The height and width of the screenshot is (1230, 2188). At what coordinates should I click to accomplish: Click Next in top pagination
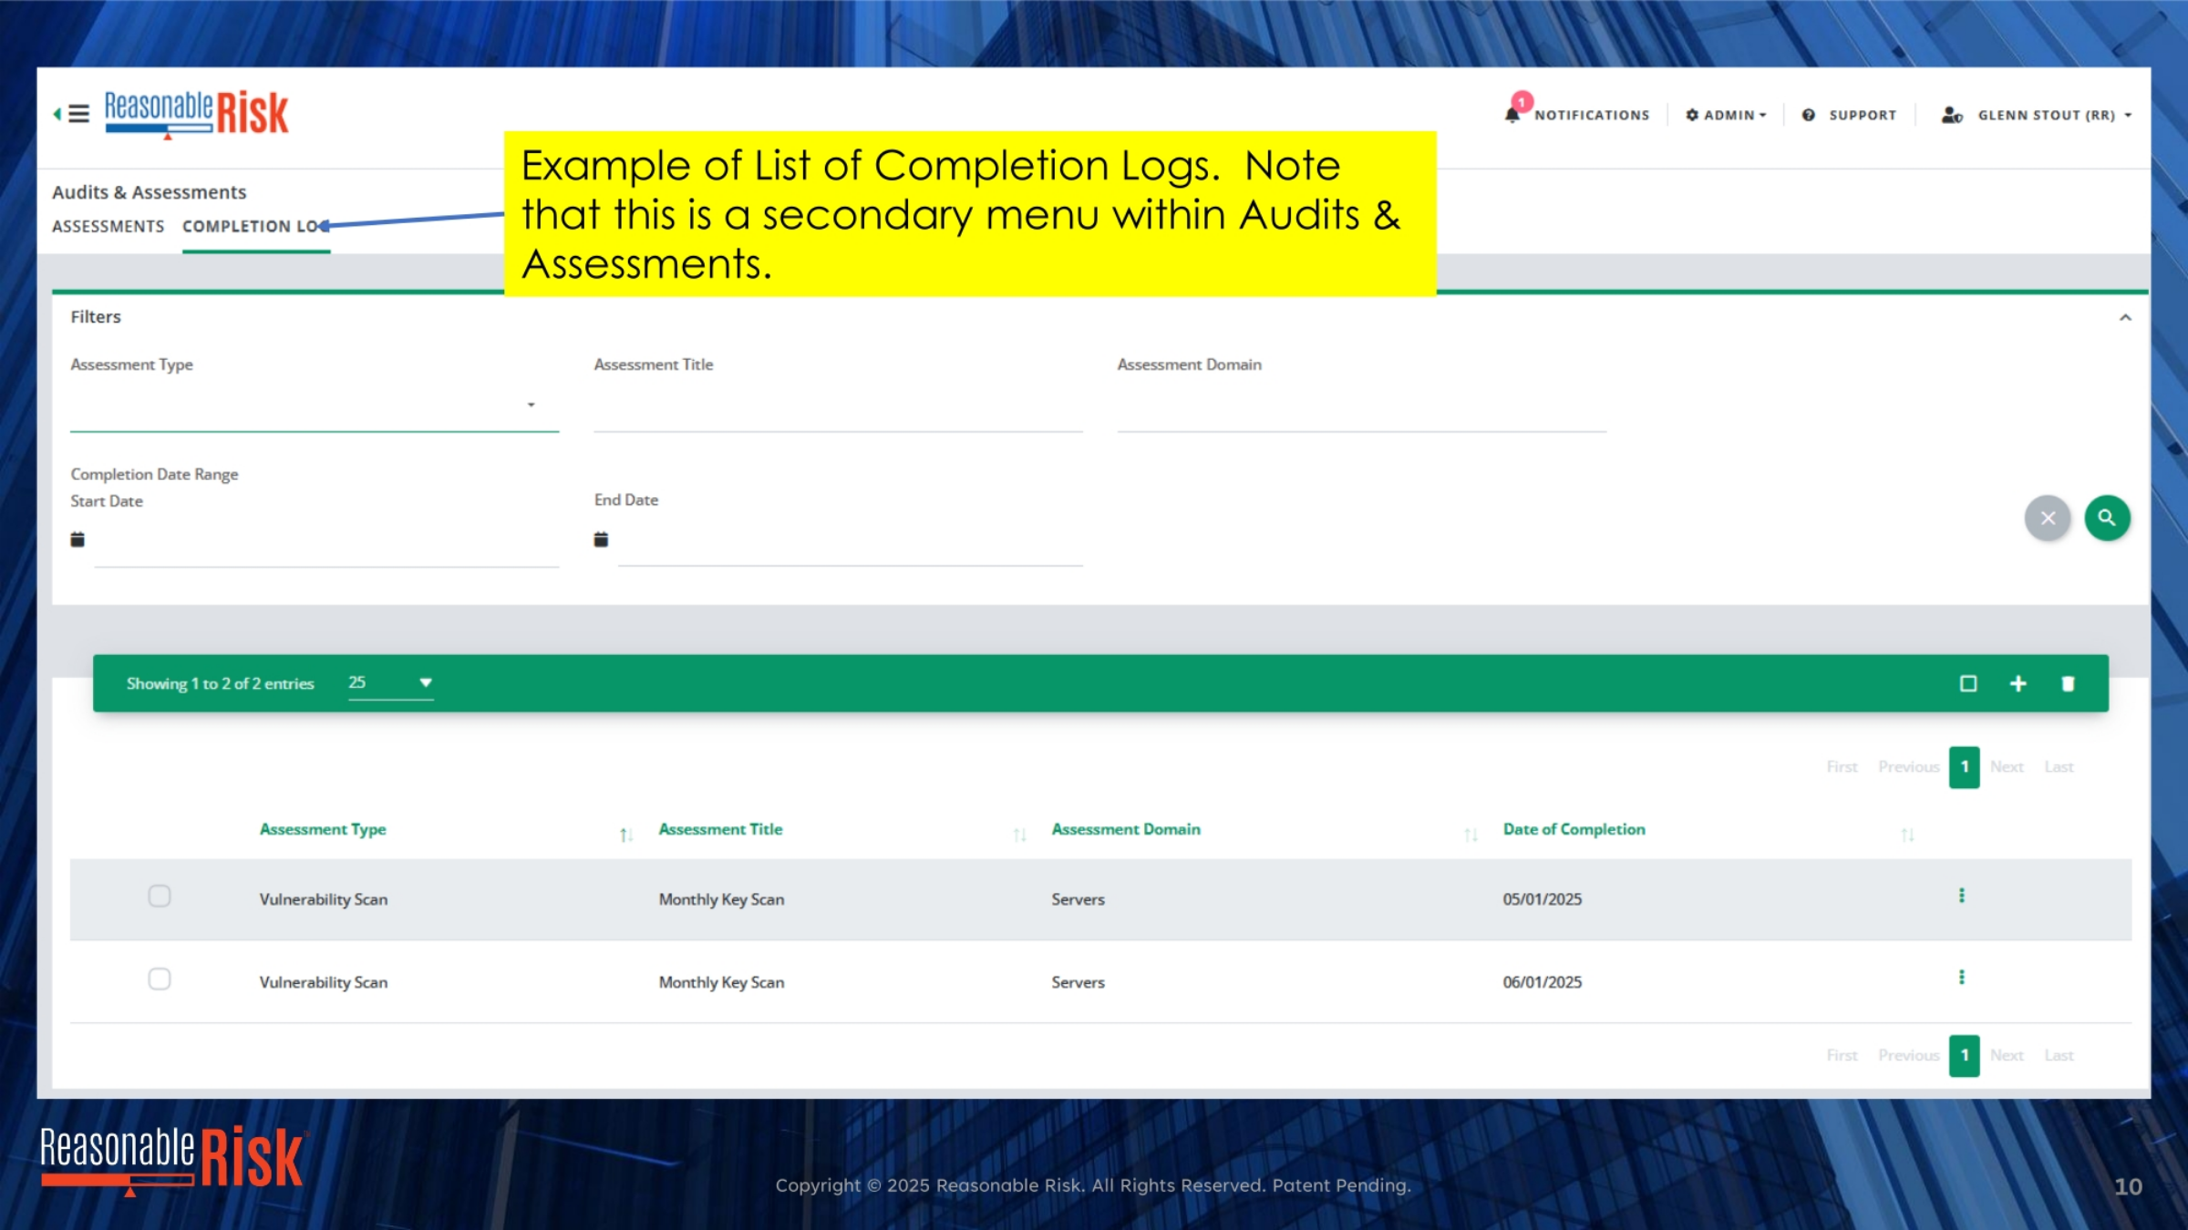coord(2007,767)
